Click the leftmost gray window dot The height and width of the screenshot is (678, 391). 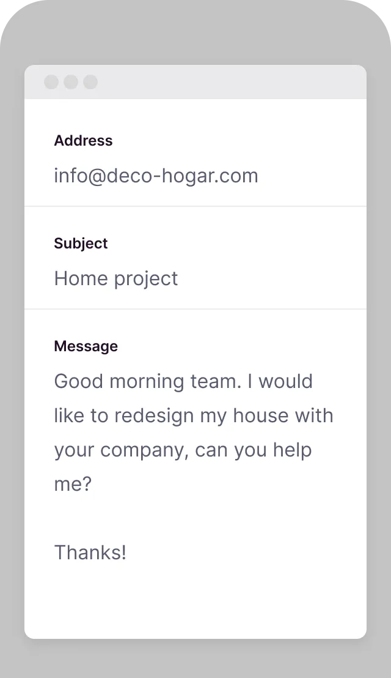point(51,82)
